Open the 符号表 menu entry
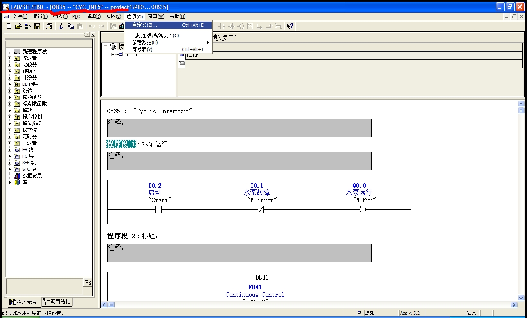Screen dimensions: 527x318 142,49
